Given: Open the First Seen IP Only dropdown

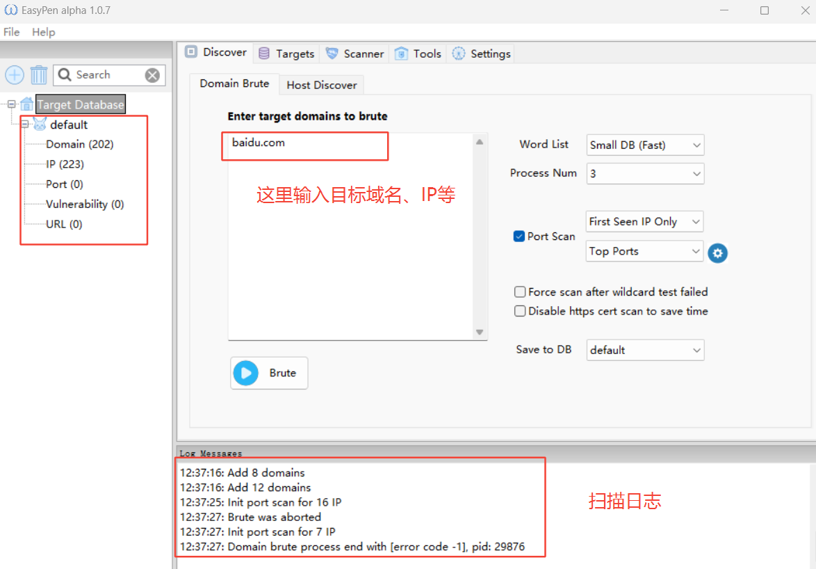Looking at the screenshot, I should click(645, 222).
